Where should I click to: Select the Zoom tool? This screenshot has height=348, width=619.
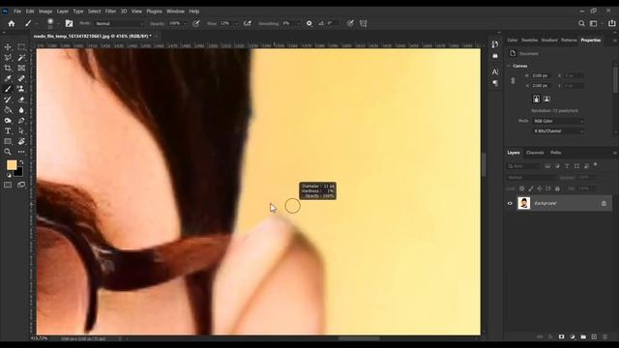pyautogui.click(x=8, y=152)
